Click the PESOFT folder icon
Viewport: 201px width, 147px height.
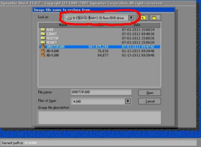click(x=43, y=42)
